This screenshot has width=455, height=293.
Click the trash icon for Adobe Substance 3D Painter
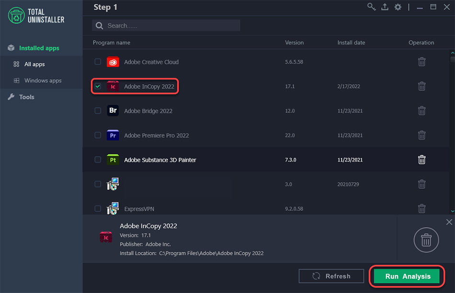coord(421,160)
